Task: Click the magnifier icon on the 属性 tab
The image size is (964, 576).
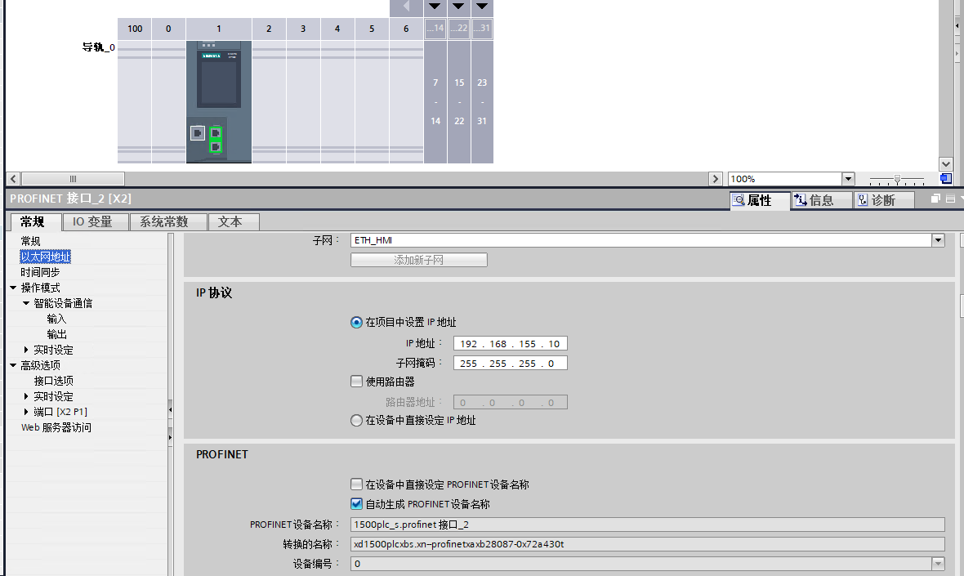Action: click(x=739, y=200)
